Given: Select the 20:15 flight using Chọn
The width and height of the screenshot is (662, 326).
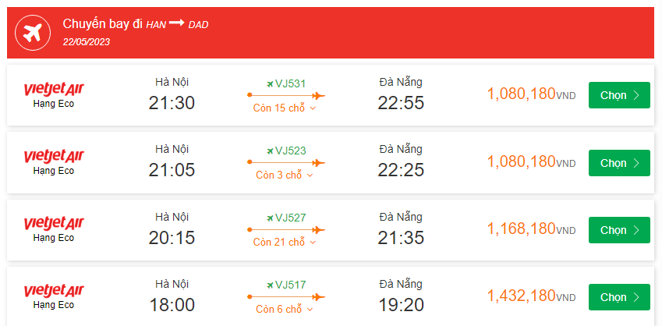Looking at the screenshot, I should click(x=619, y=230).
